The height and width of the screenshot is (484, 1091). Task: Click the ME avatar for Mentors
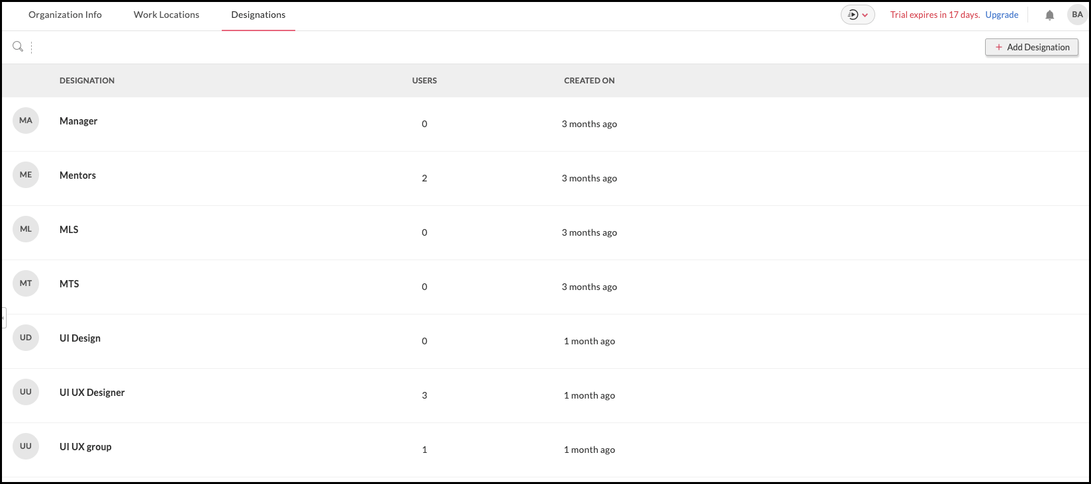26,175
